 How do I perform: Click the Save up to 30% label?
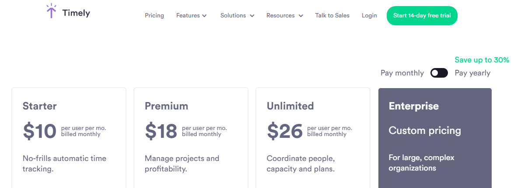point(482,60)
